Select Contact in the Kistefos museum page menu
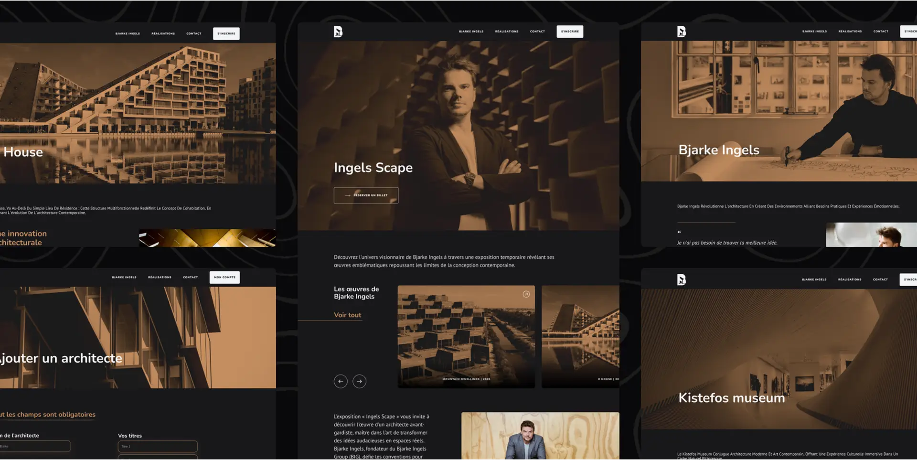The height and width of the screenshot is (460, 917). (880, 279)
